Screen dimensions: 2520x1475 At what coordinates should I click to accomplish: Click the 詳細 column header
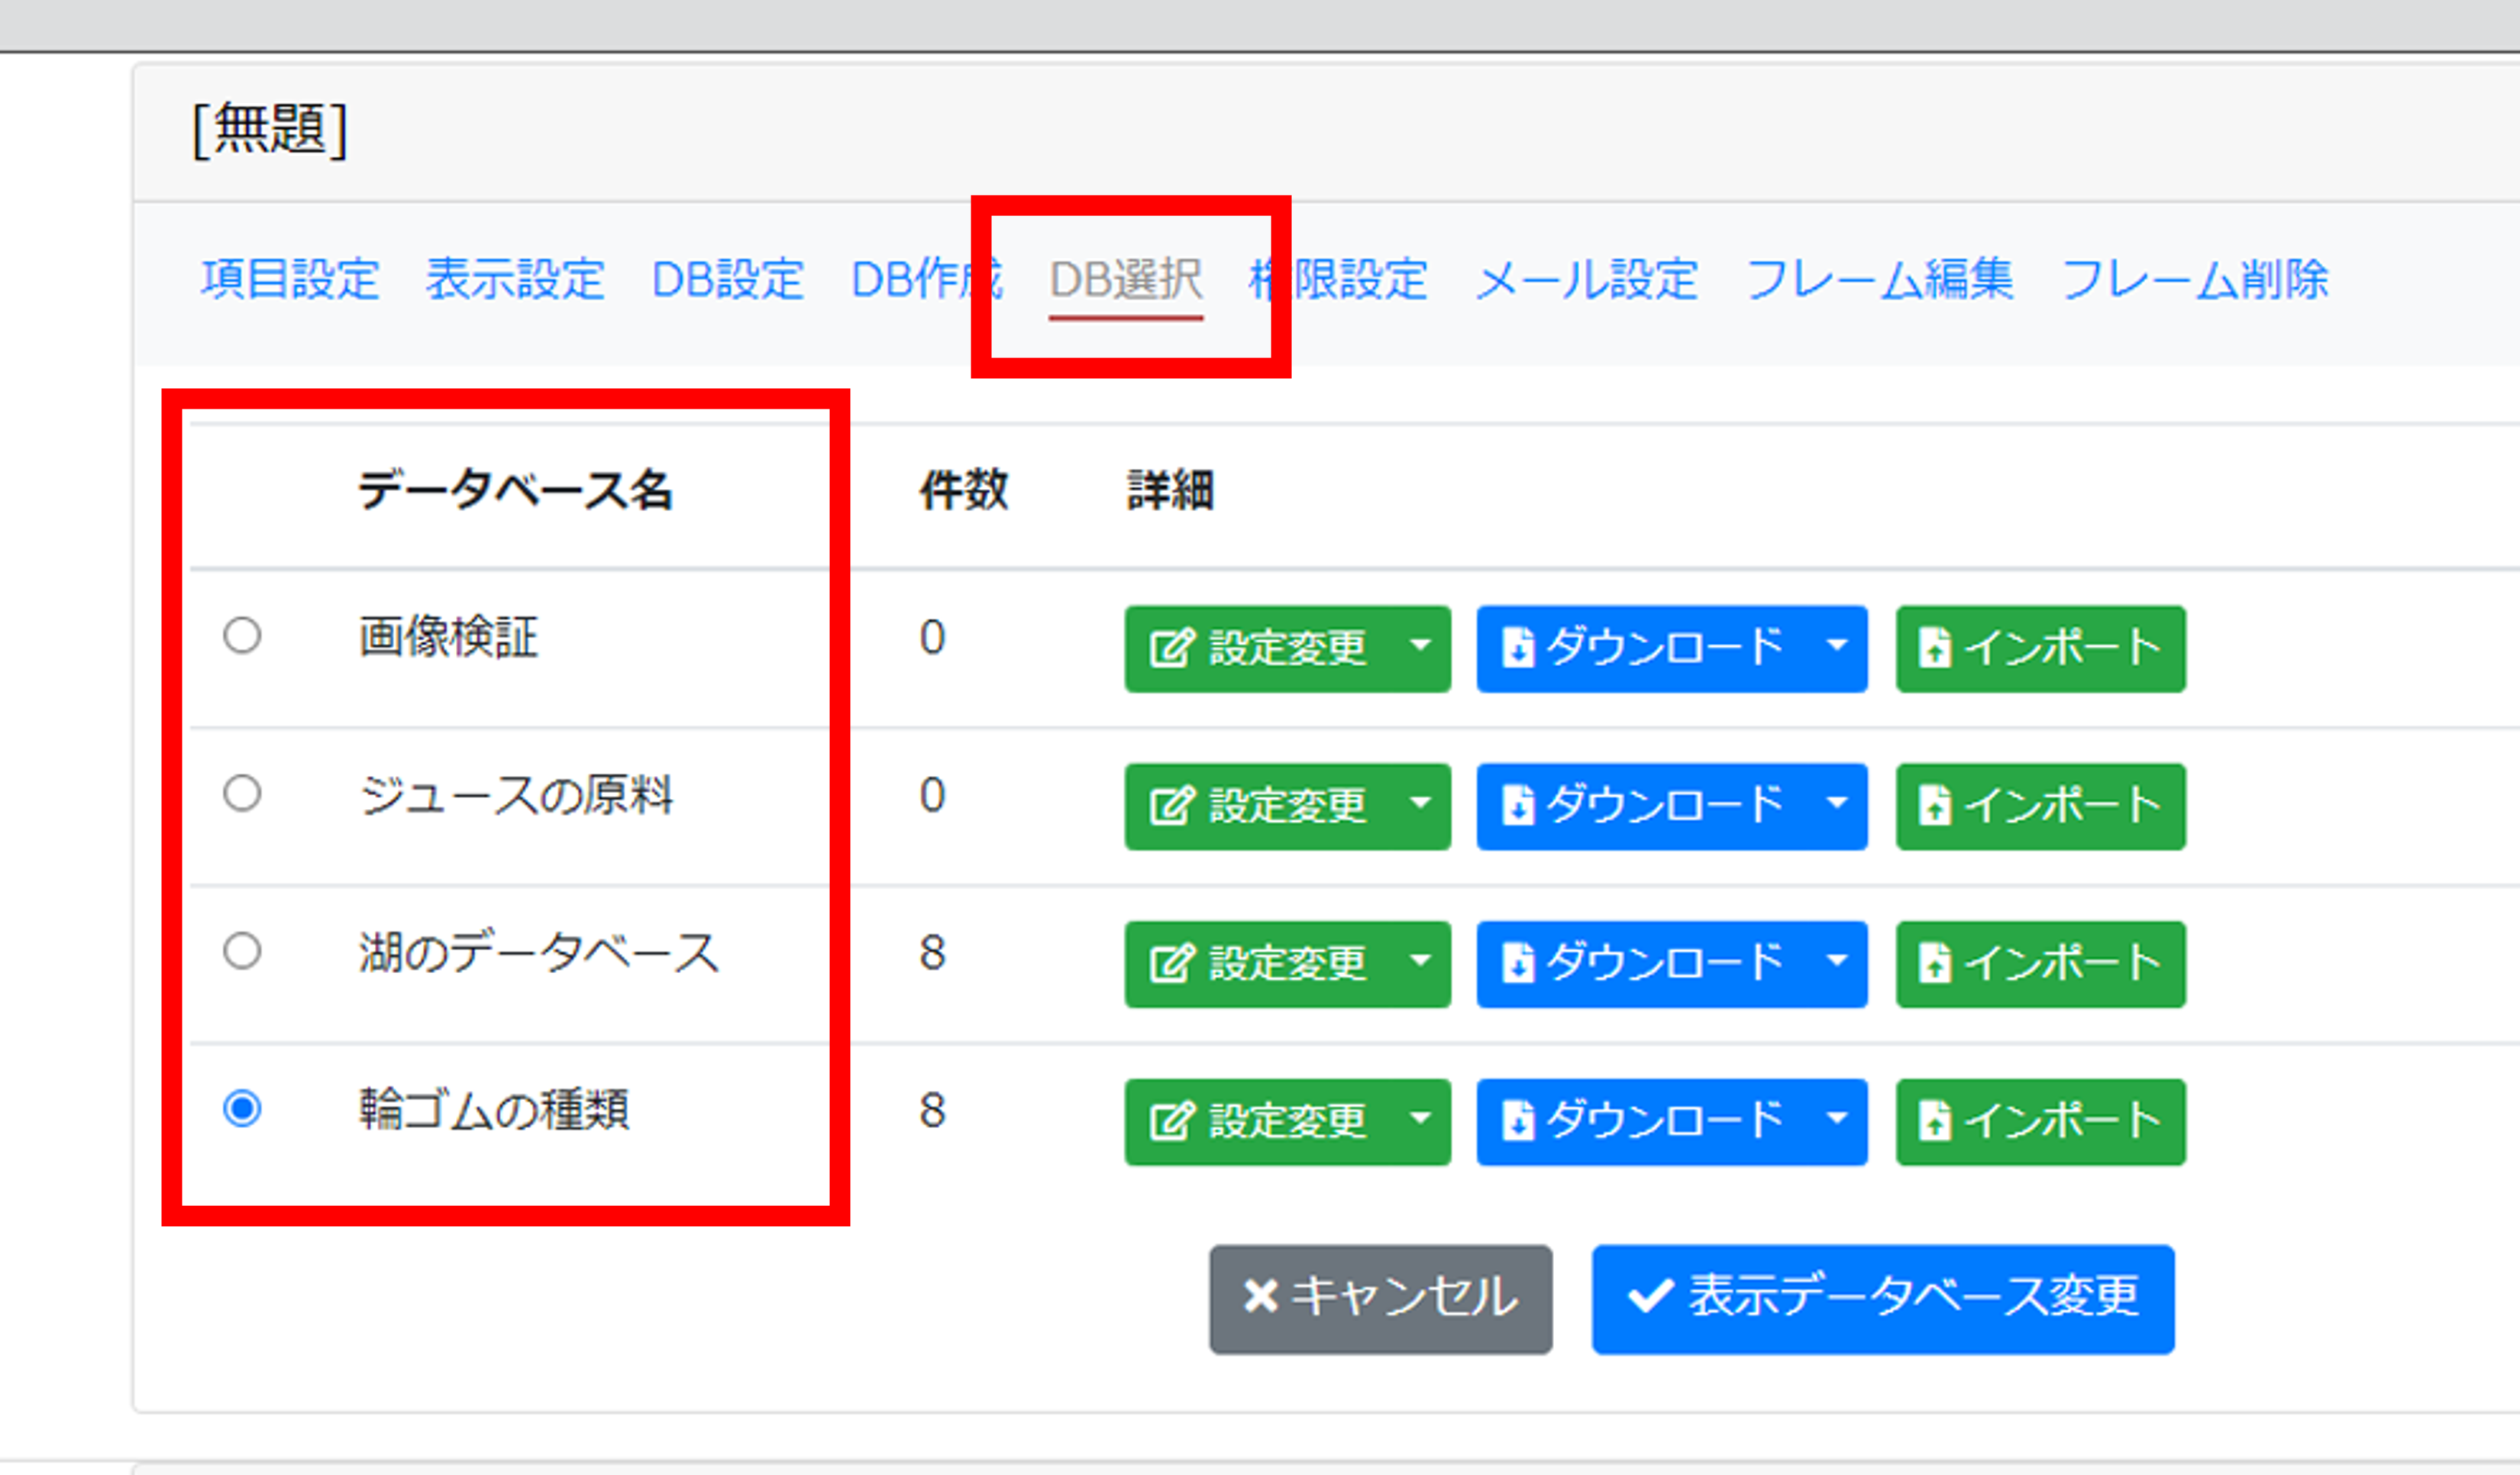coord(1170,490)
